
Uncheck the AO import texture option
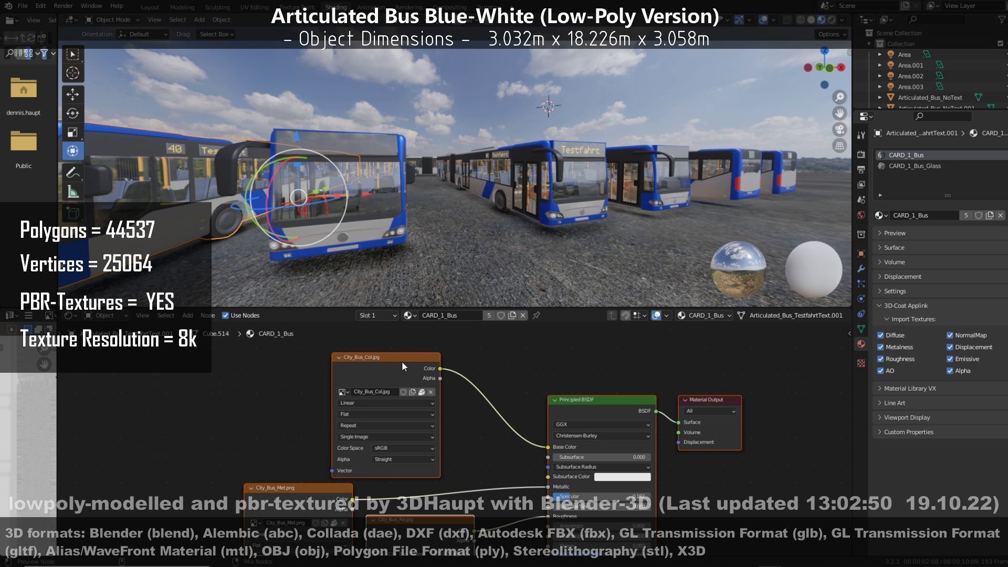click(x=880, y=371)
